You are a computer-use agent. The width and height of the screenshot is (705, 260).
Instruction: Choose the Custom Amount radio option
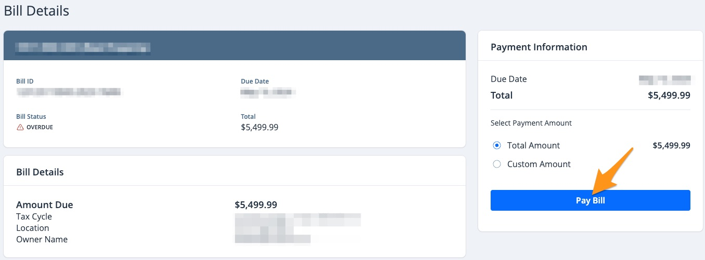[x=497, y=164]
